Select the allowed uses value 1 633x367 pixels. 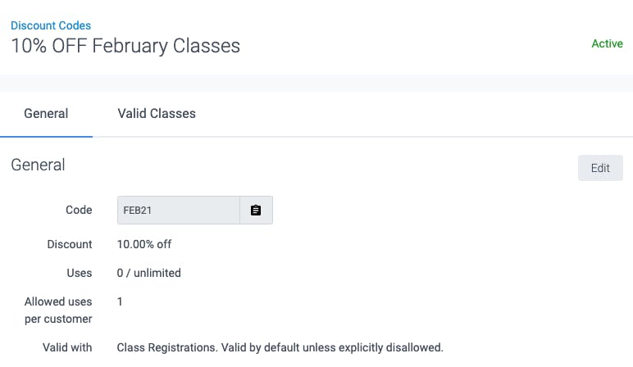120,301
